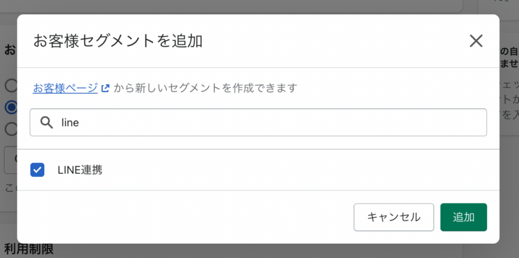The width and height of the screenshot is (519, 258).
Task: Click empty space in the LINE連携 result row
Action: [x=298, y=170]
